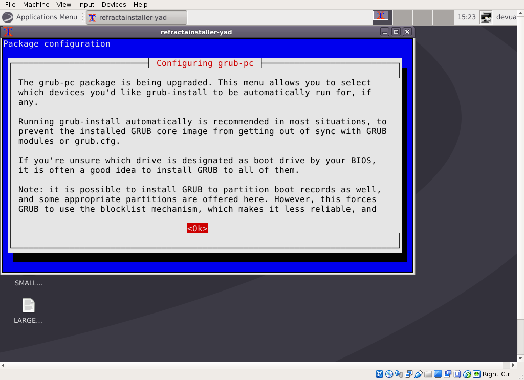Click the shared folders status icon

[428, 374]
